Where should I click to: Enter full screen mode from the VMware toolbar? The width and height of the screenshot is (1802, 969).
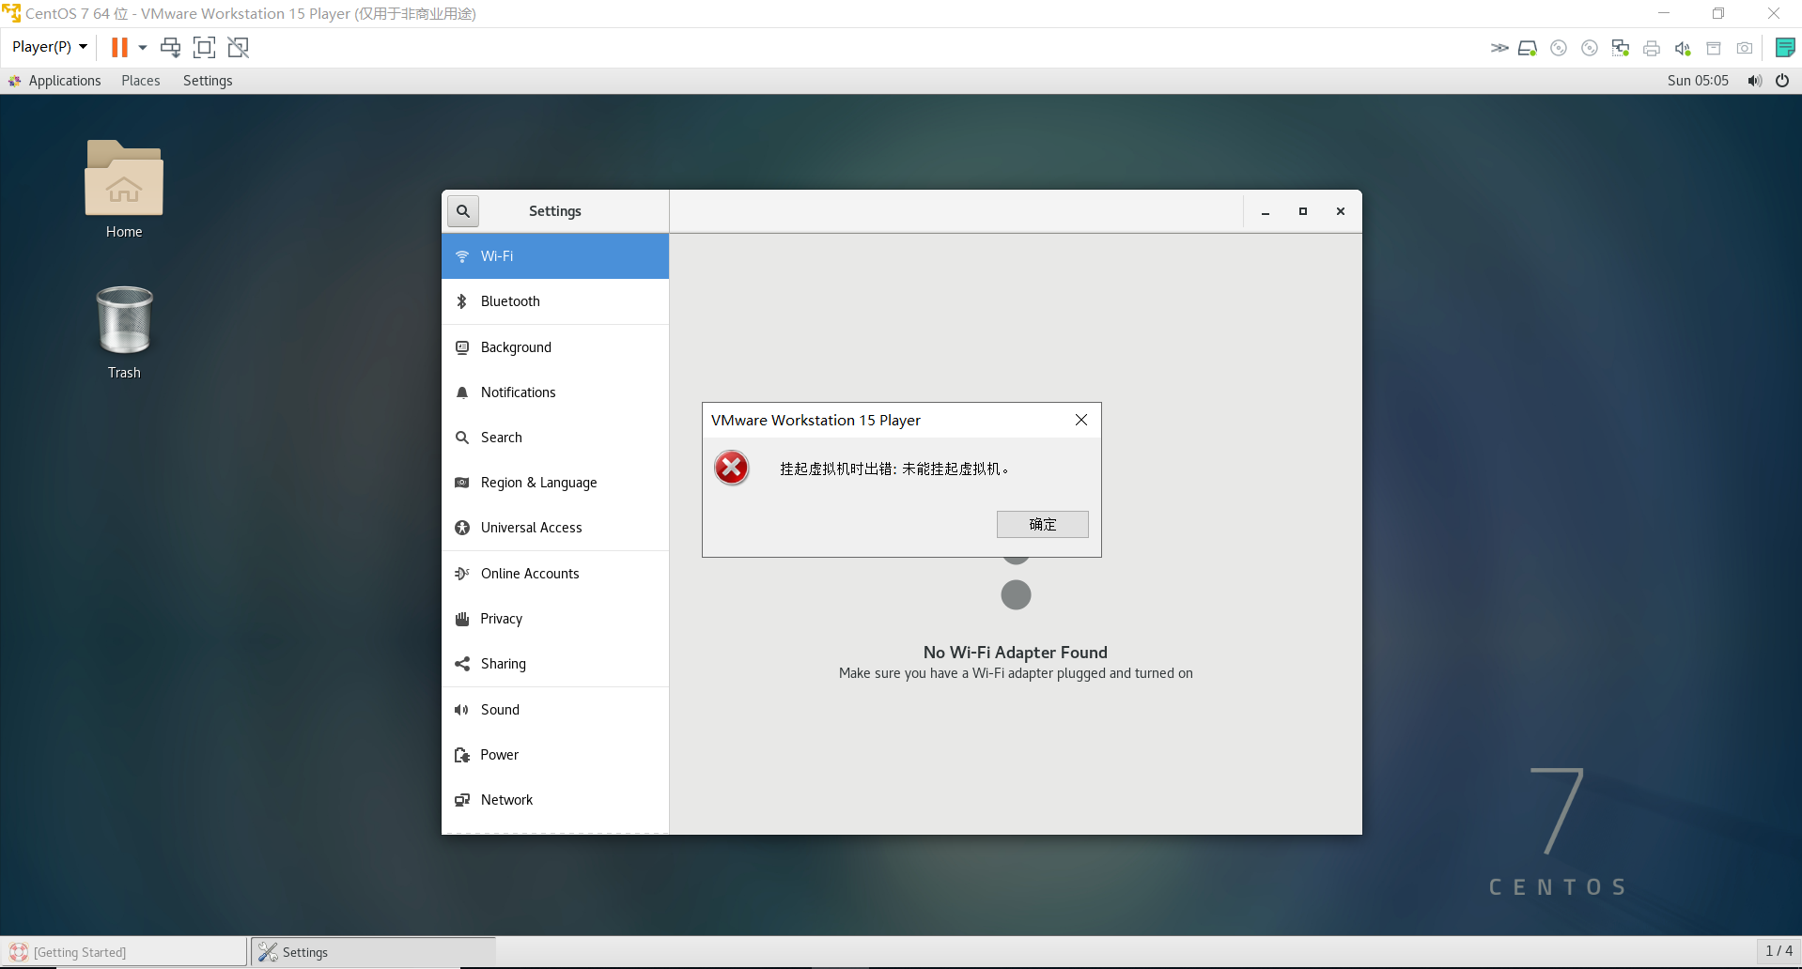(204, 47)
